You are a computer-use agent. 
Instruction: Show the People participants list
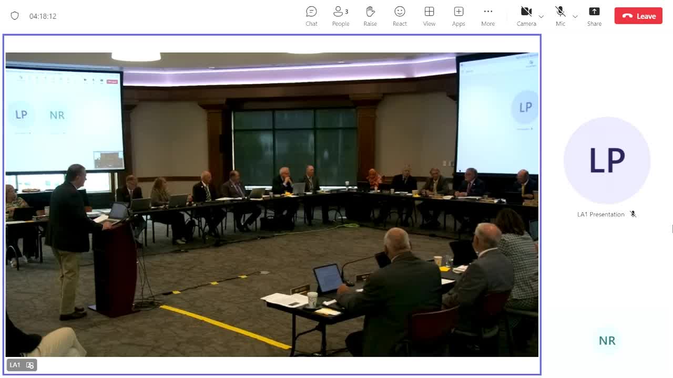coord(341,16)
